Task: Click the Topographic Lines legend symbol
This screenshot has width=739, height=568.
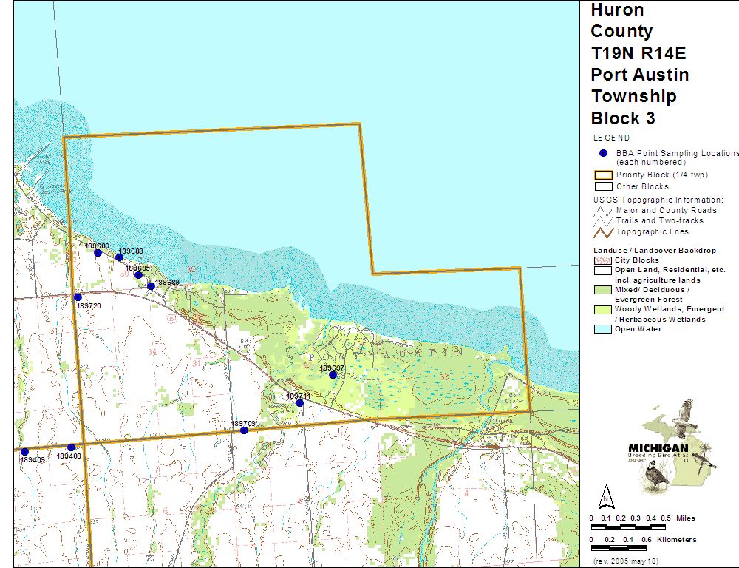Action: (x=602, y=231)
